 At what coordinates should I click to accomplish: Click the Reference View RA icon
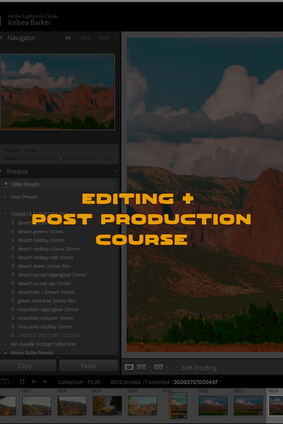141,367
